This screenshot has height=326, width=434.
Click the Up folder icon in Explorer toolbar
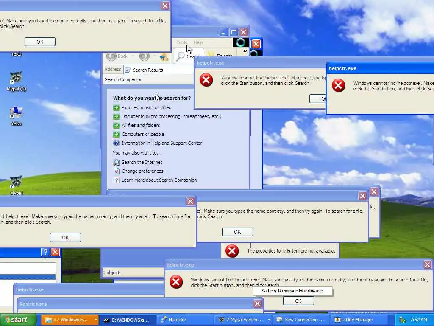tap(164, 56)
